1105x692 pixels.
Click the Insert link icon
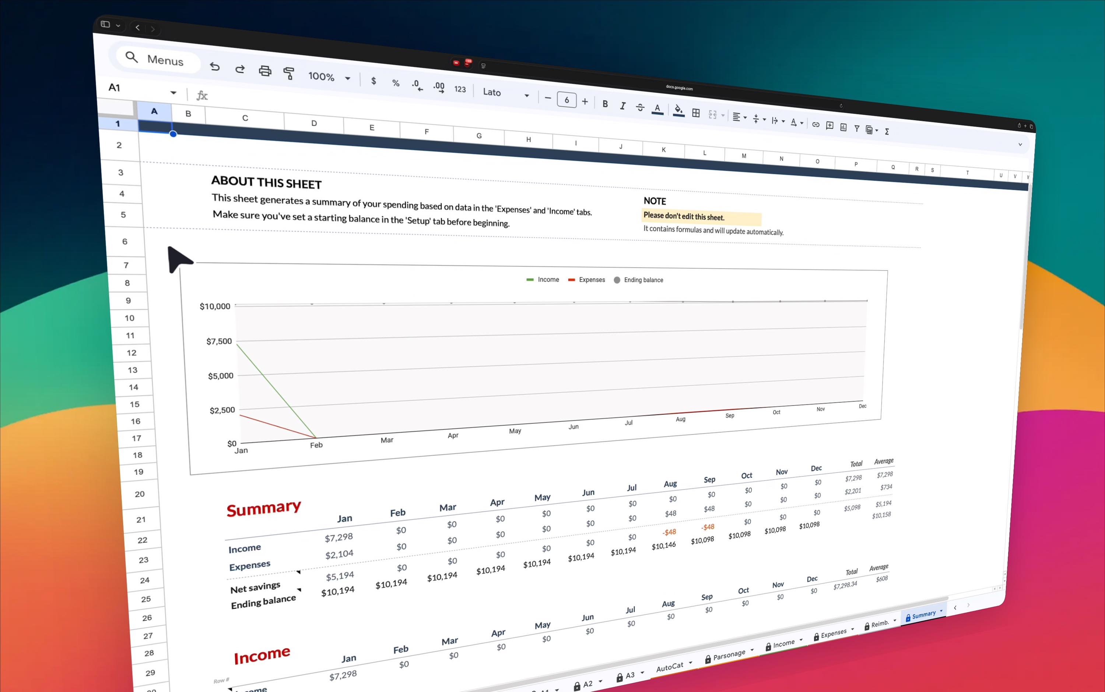pyautogui.click(x=816, y=124)
